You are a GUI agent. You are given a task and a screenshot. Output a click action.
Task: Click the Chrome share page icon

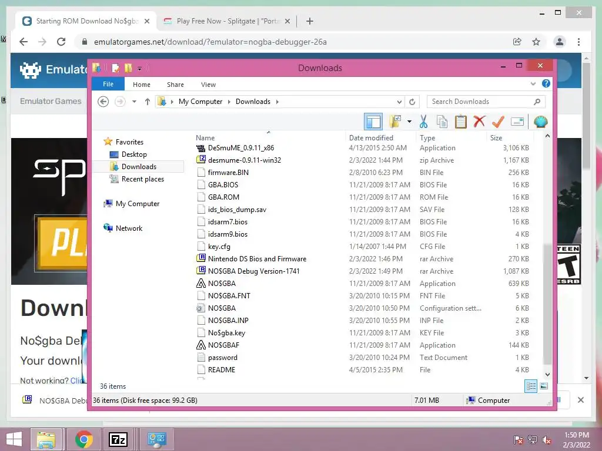[x=517, y=42]
